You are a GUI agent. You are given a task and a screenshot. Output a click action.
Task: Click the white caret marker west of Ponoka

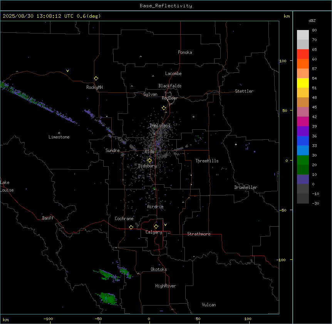[x=141, y=57]
